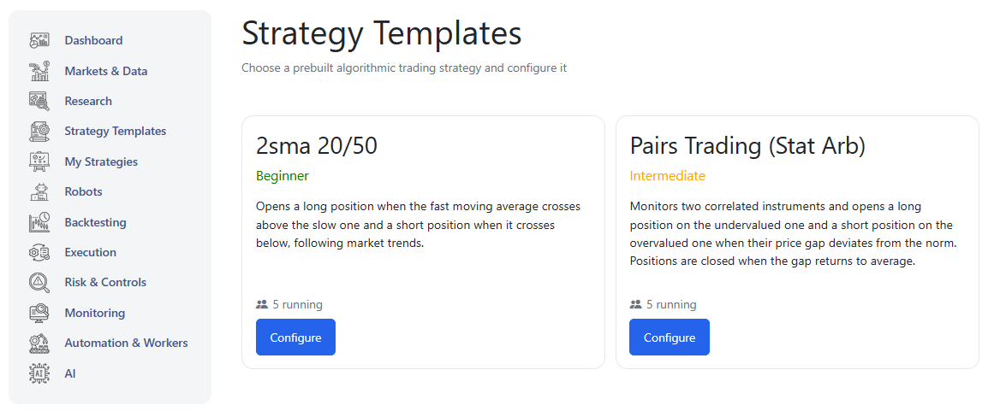The width and height of the screenshot is (994, 411).
Task: Select the 2sma 20/50 card title
Action: (317, 146)
